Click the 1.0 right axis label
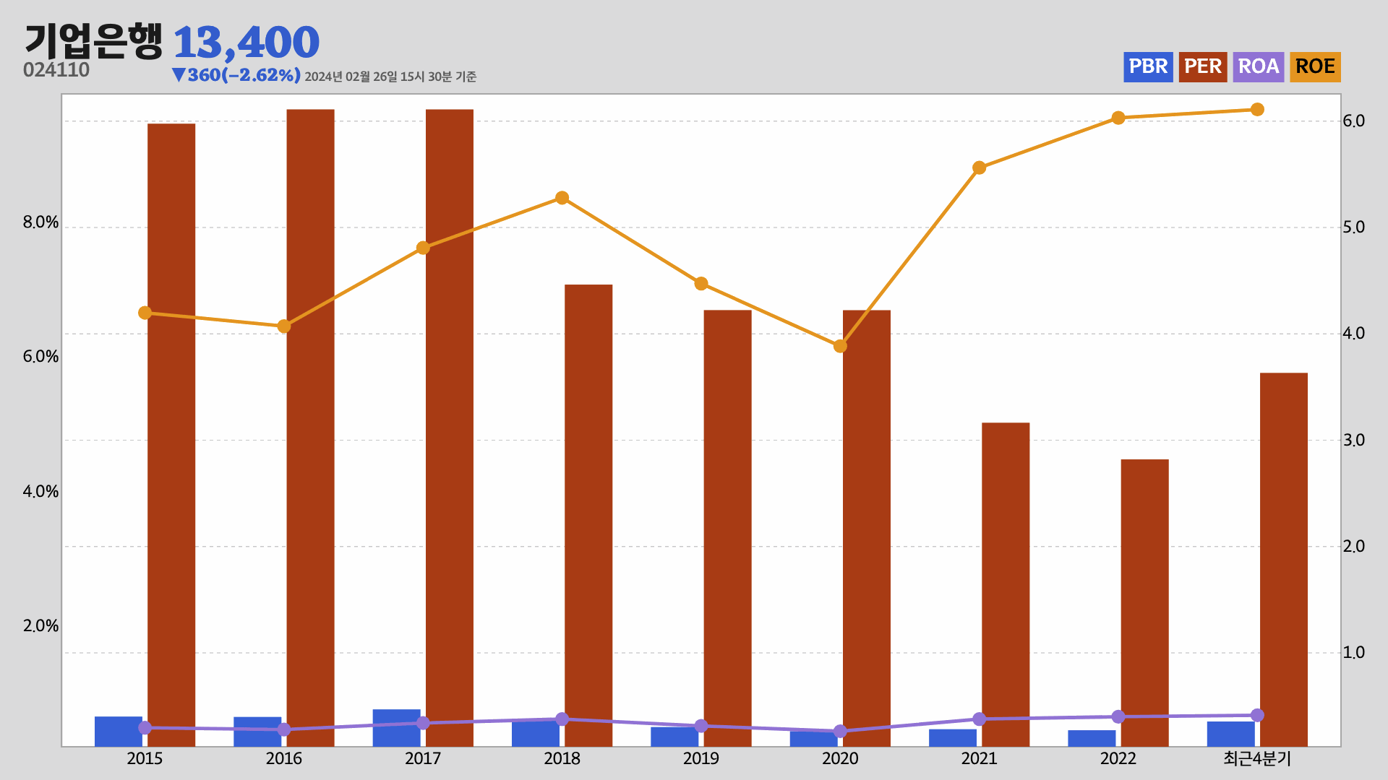1388x780 pixels. point(1354,653)
